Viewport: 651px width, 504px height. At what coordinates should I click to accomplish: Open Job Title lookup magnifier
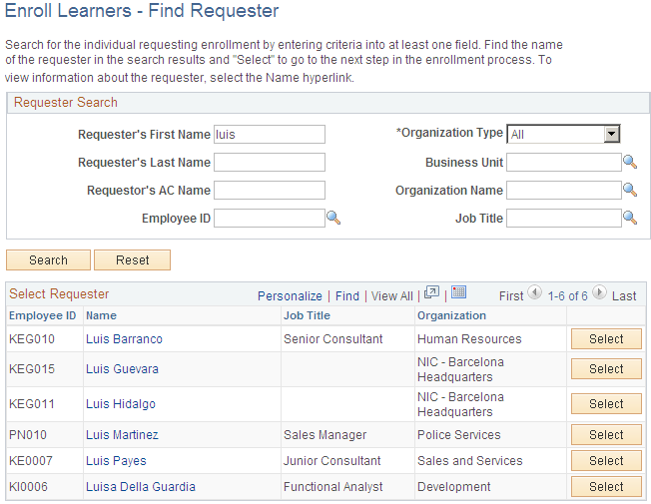(630, 218)
